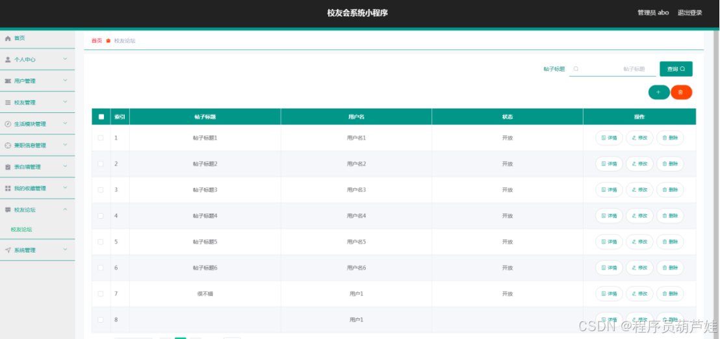This screenshot has height=339, width=720.
Task: Click 修改 for 帖子标题5 row
Action: point(639,242)
